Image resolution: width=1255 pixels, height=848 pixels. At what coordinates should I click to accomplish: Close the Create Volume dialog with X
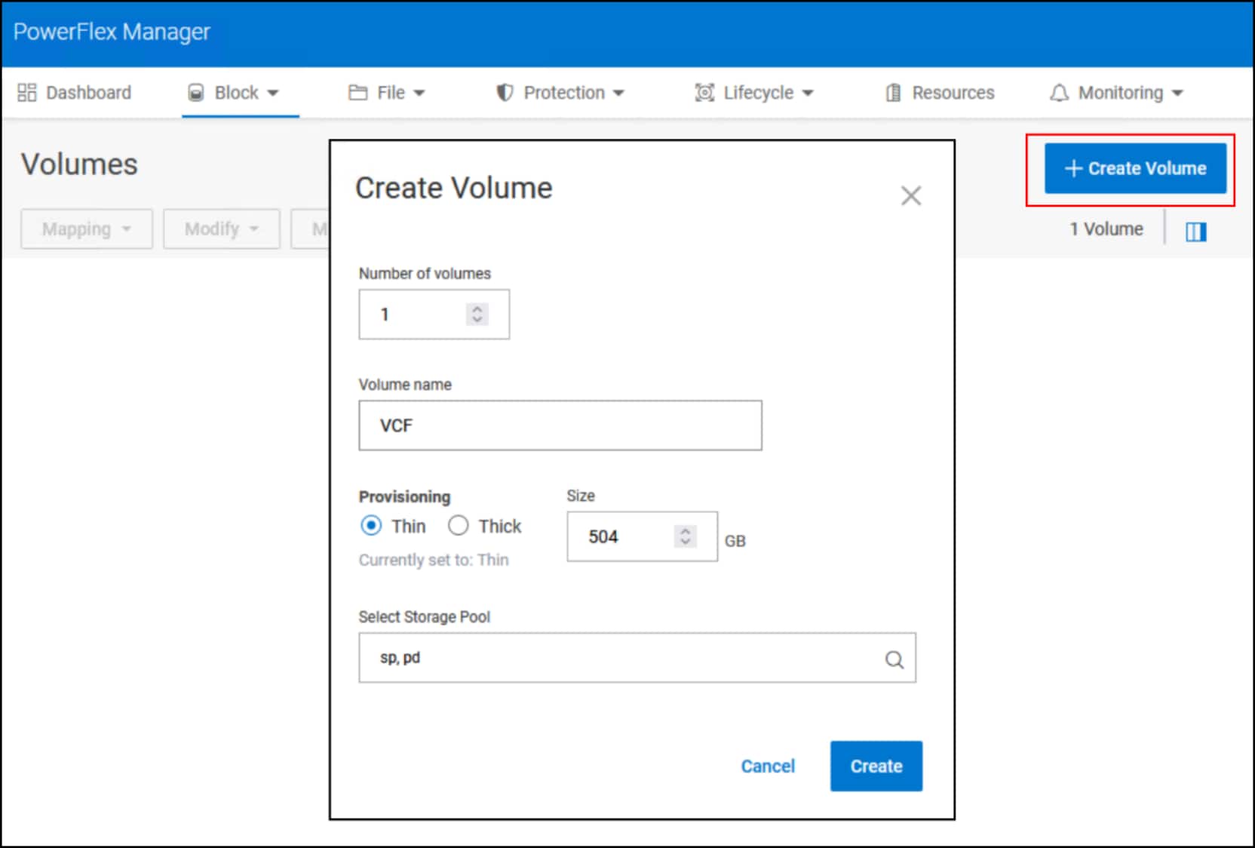[911, 196]
